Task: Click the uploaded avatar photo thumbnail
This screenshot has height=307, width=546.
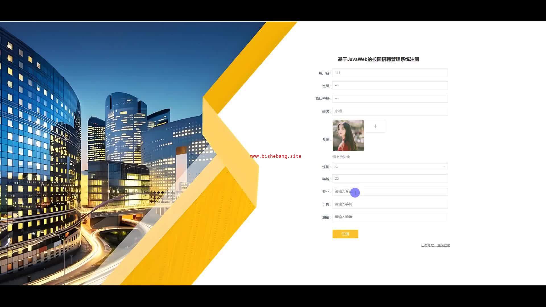Action: [348, 135]
